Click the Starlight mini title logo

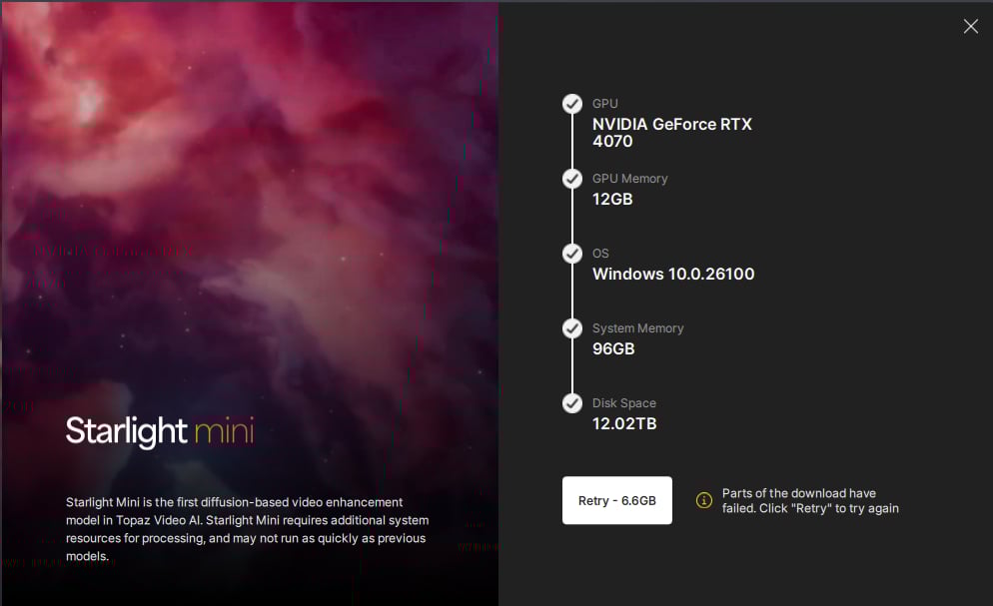pos(160,431)
